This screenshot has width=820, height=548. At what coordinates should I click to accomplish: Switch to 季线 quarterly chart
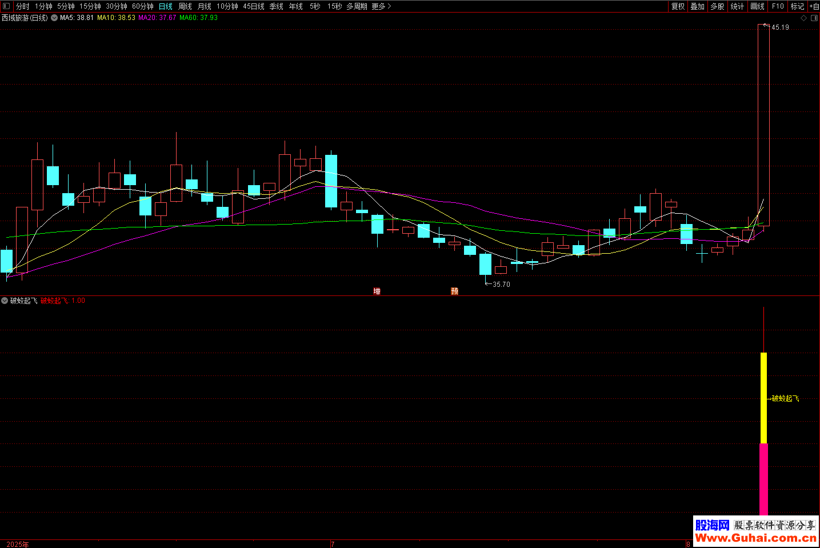click(x=277, y=6)
